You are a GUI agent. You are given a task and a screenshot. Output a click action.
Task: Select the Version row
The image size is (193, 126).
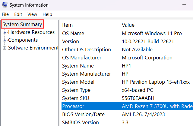click(x=127, y=41)
